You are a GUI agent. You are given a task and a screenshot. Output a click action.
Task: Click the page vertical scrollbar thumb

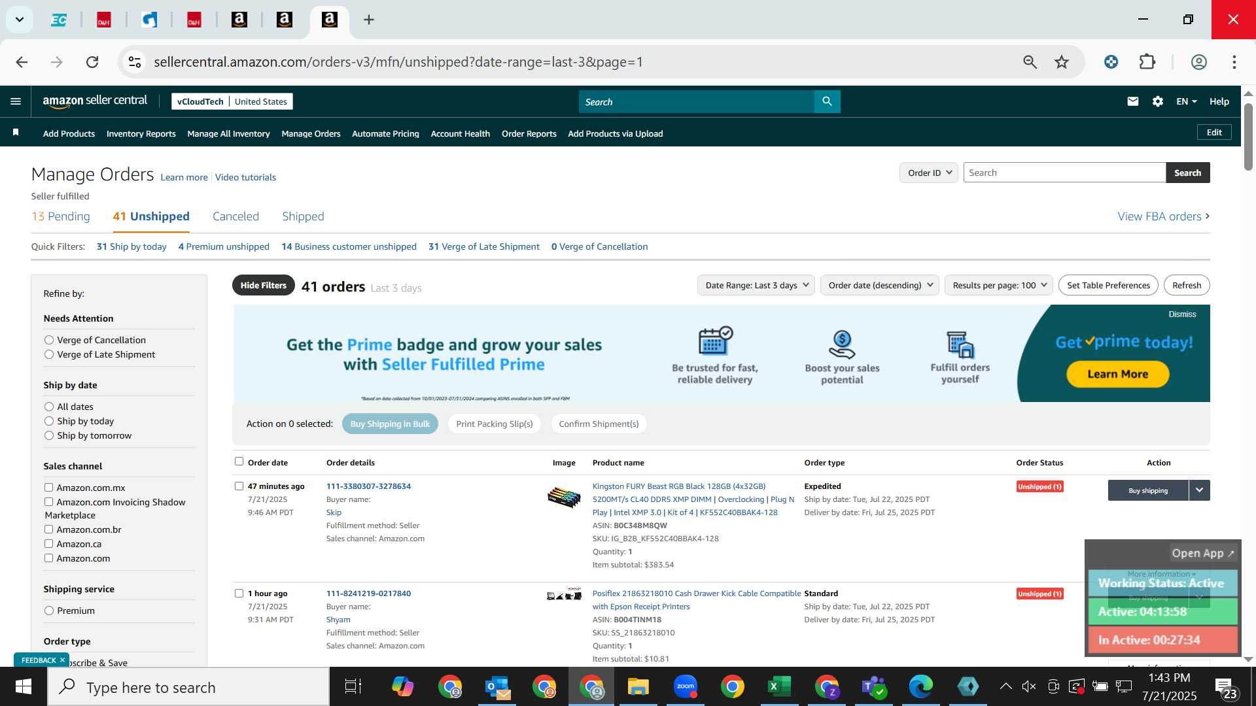(1248, 137)
